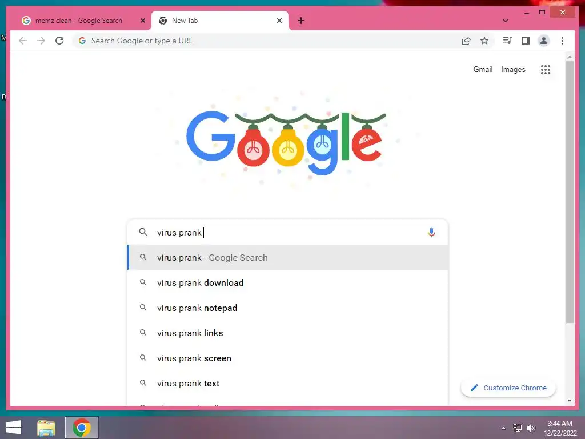585x439 pixels.
Task: Click the browser back arrow
Action: tap(23, 41)
